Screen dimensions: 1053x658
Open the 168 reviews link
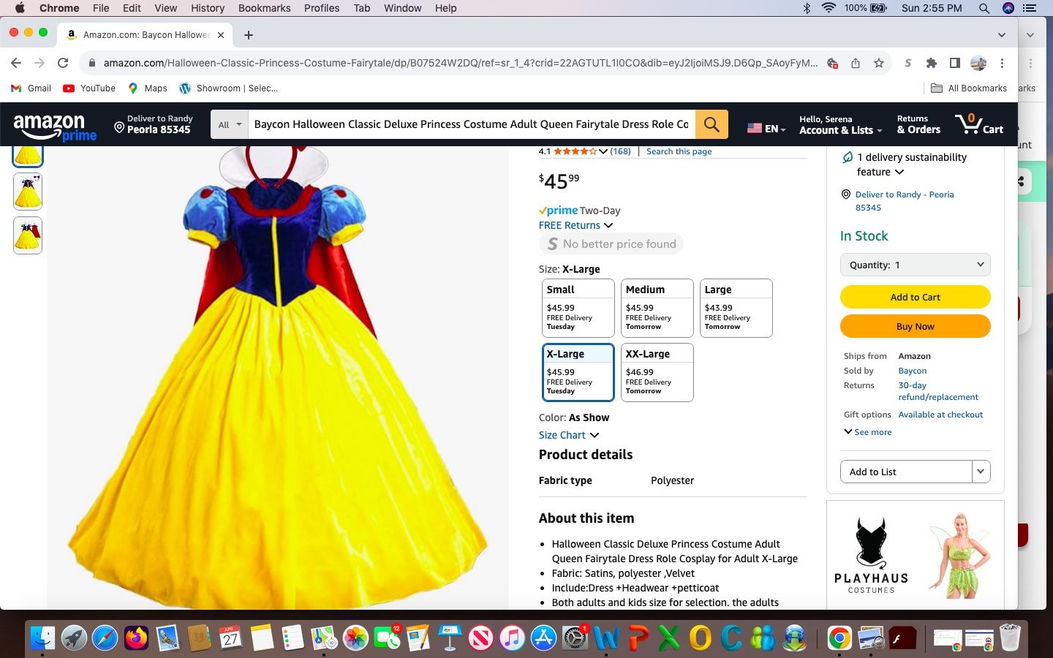pyautogui.click(x=620, y=151)
